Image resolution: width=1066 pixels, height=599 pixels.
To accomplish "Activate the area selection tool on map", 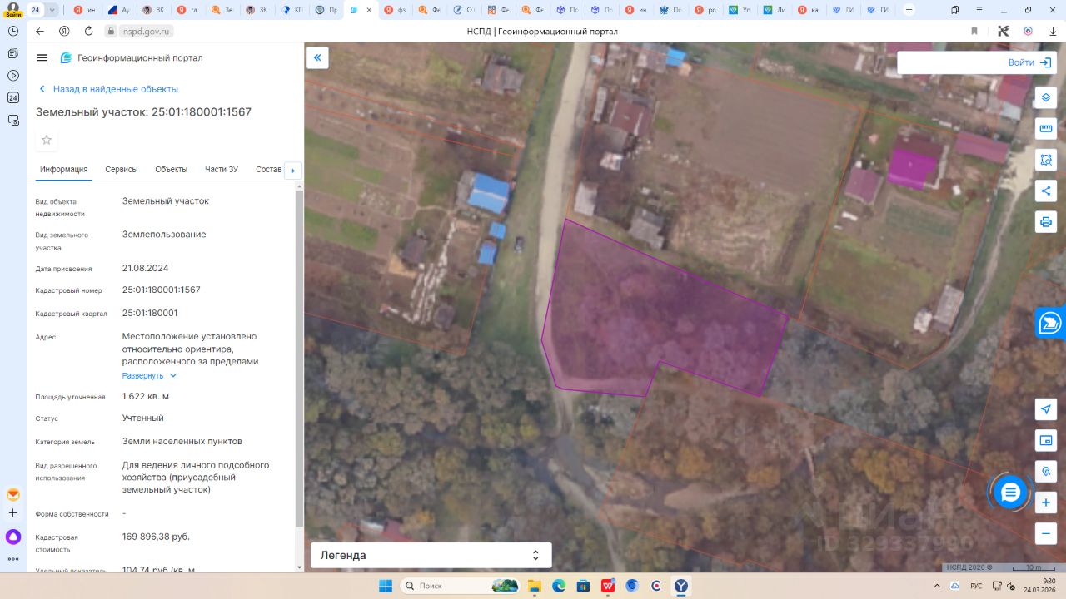I will point(1046,160).
